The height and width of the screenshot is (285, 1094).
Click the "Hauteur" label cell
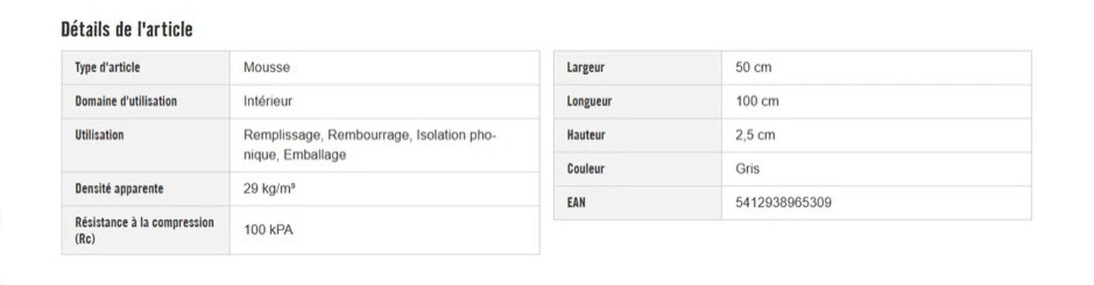585,135
